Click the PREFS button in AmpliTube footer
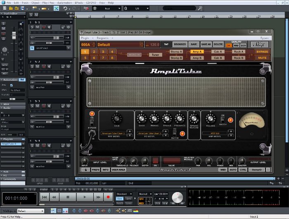 [x=95, y=170]
